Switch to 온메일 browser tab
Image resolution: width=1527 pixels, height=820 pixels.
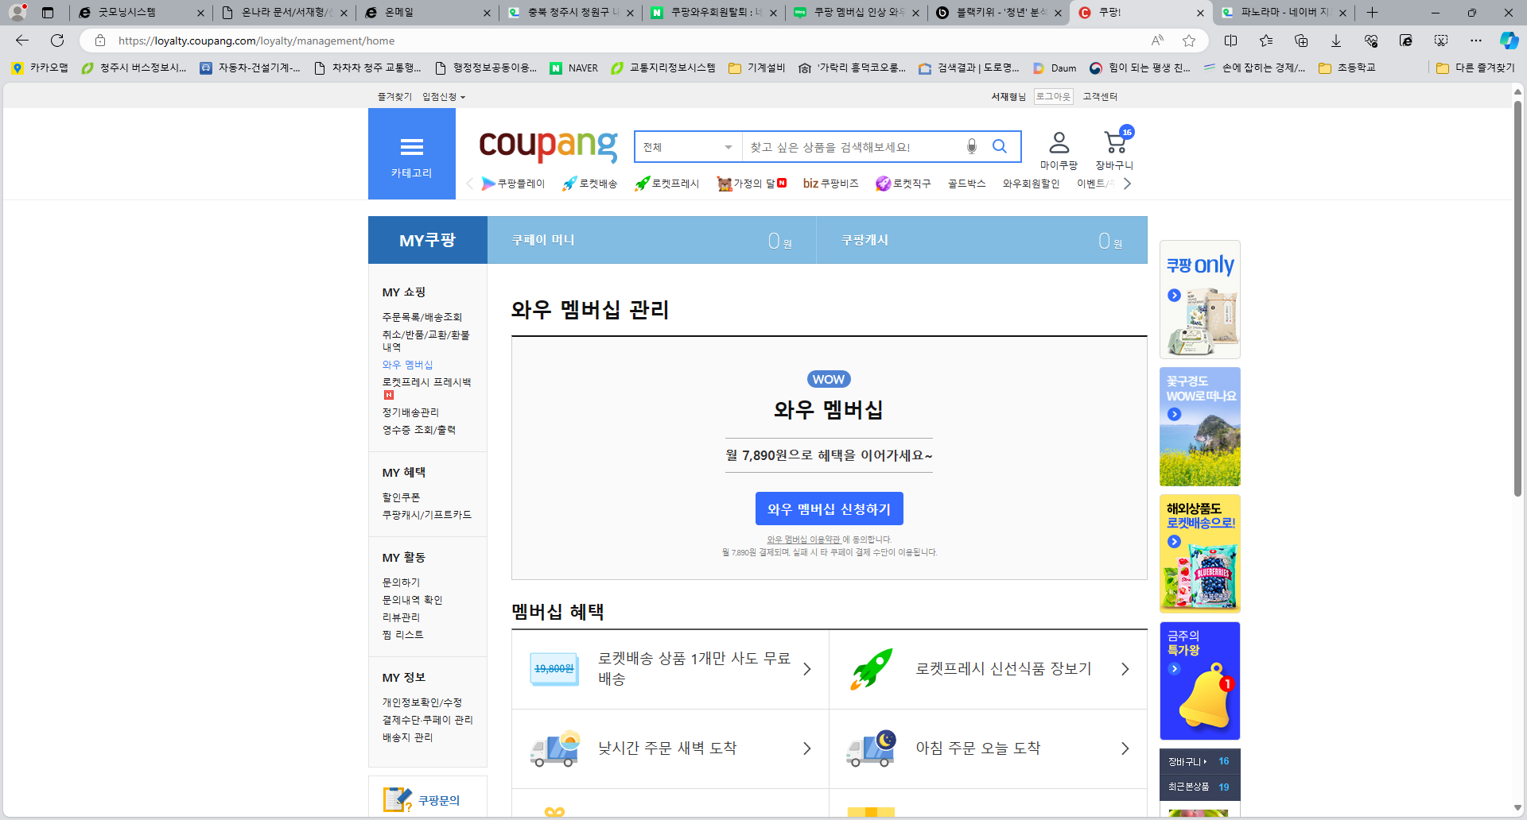click(x=426, y=13)
